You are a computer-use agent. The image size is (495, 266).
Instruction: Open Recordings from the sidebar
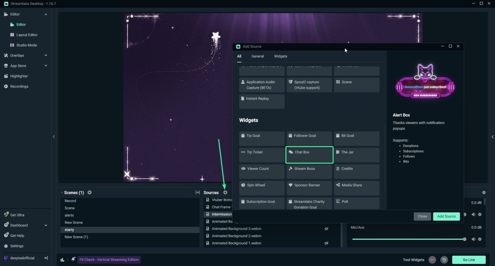pos(19,86)
